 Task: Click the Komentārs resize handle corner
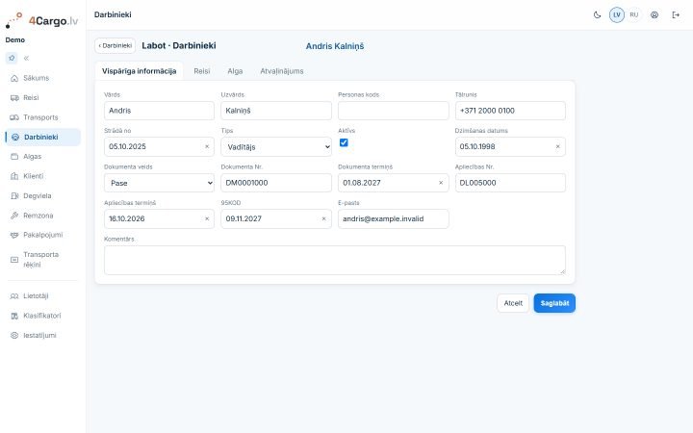pos(563,271)
